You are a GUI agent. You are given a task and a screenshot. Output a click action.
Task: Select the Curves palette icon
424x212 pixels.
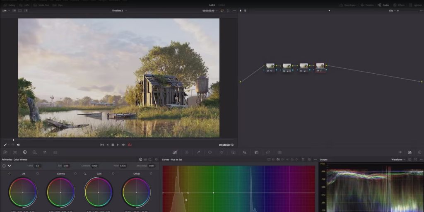[175, 152]
